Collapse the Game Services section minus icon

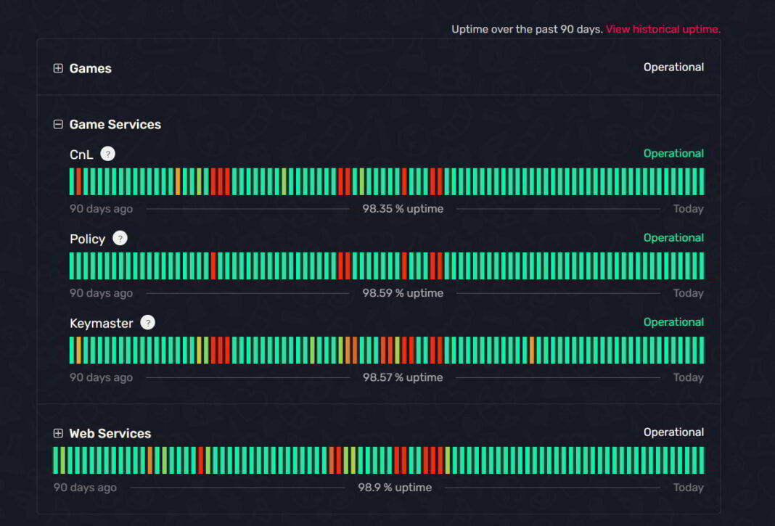58,125
